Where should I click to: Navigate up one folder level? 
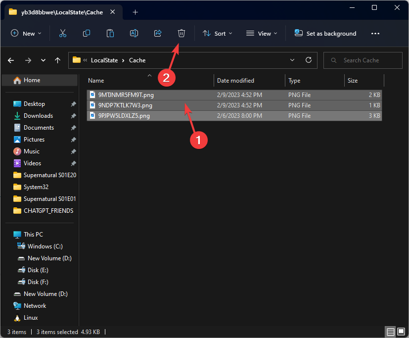58,60
